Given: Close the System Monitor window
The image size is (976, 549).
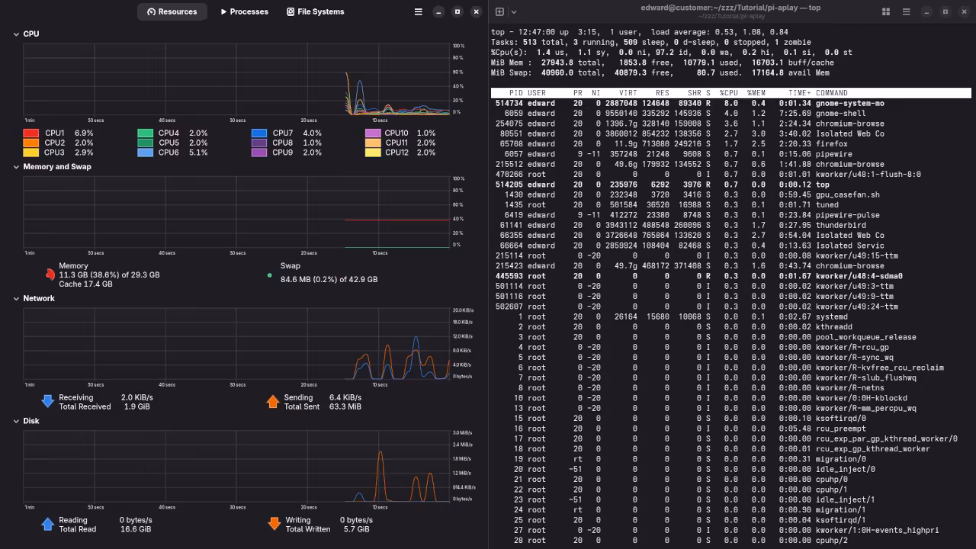Looking at the screenshot, I should 477,11.
